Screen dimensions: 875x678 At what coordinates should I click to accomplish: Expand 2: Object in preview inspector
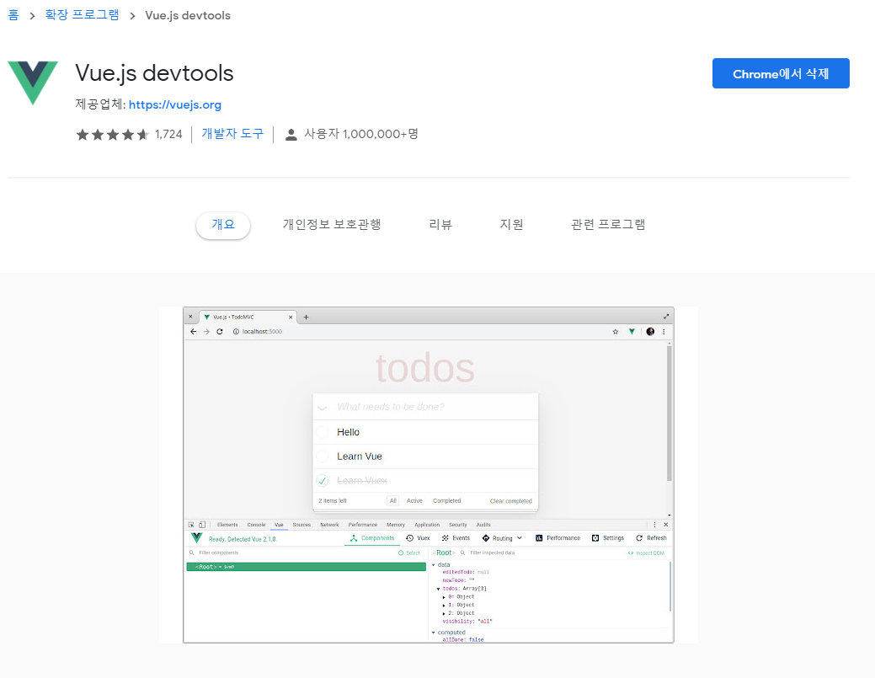click(x=444, y=613)
